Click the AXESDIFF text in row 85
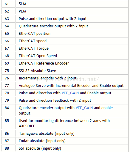 tap(27, 126)
